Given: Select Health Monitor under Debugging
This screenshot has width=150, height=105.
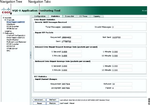Looking at the screenshot, I should pyautogui.click(x=13, y=40).
